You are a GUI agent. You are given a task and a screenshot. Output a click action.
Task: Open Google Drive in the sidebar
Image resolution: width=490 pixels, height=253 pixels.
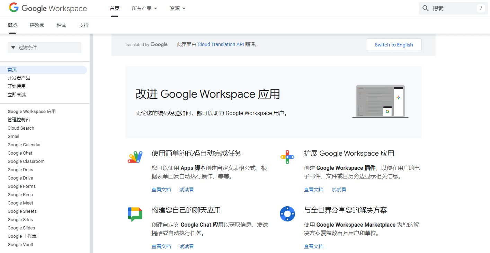(x=20, y=178)
